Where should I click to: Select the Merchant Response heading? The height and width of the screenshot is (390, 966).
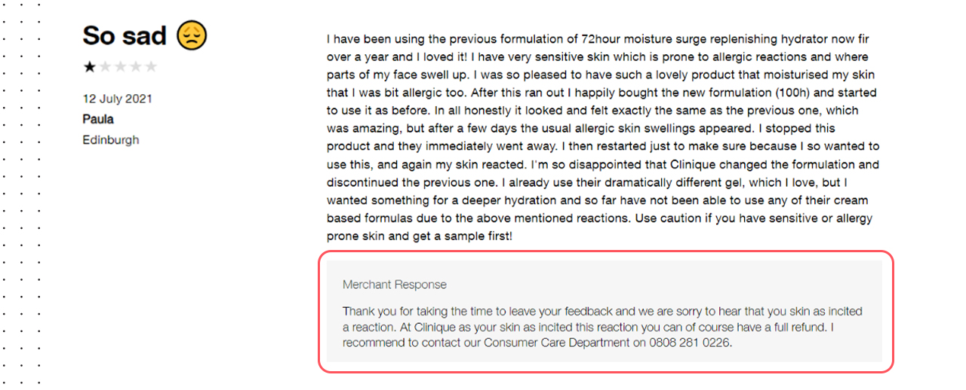click(x=395, y=285)
